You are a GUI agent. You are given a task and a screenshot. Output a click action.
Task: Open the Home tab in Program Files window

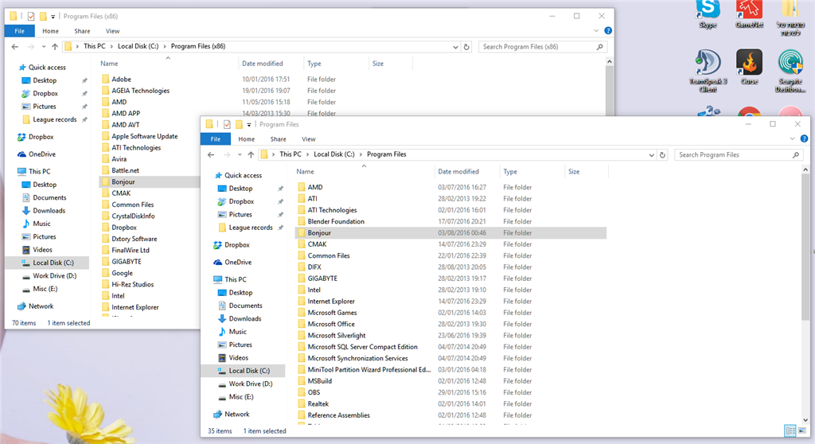[247, 138]
